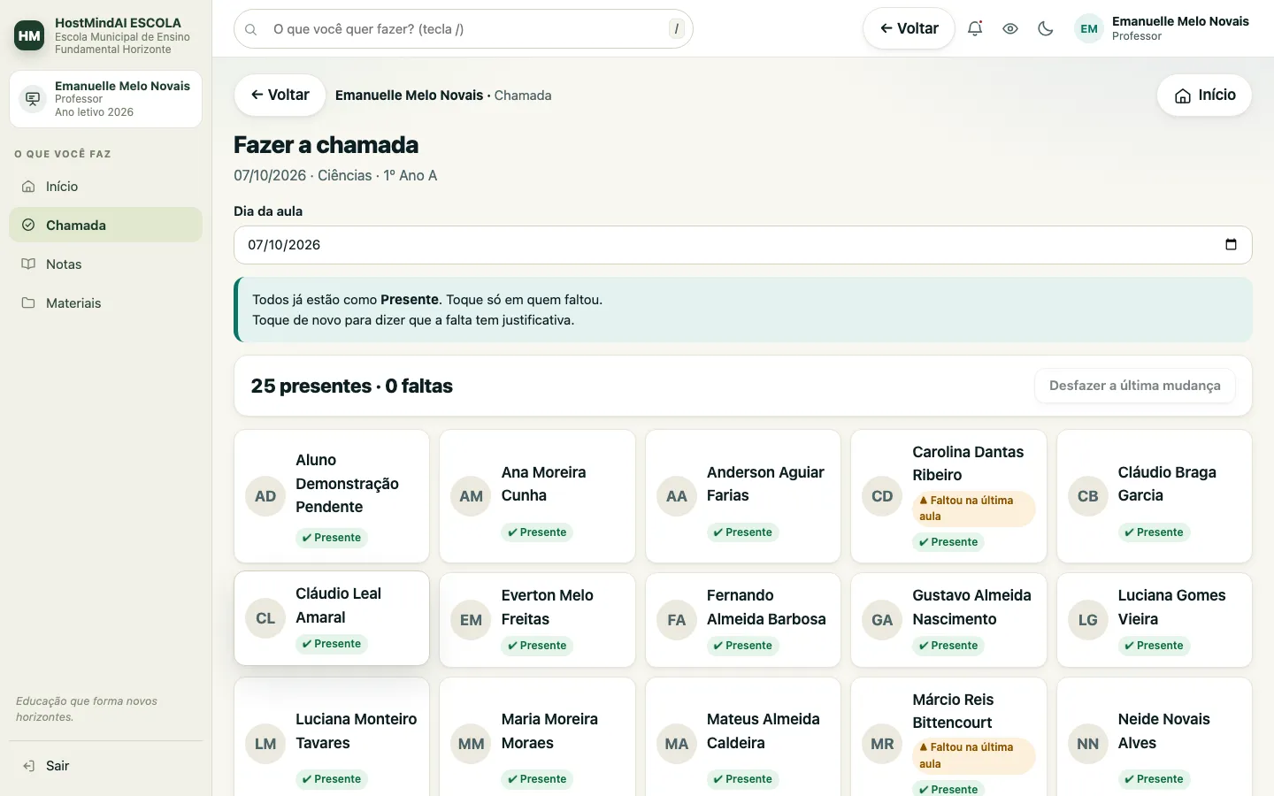This screenshot has height=796, width=1274.
Task: Mark Ana Moreira Cunha absent
Action: coord(537,496)
